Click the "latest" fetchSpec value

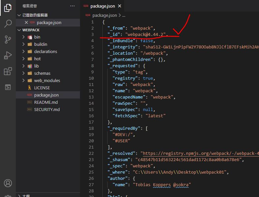coord(155,116)
